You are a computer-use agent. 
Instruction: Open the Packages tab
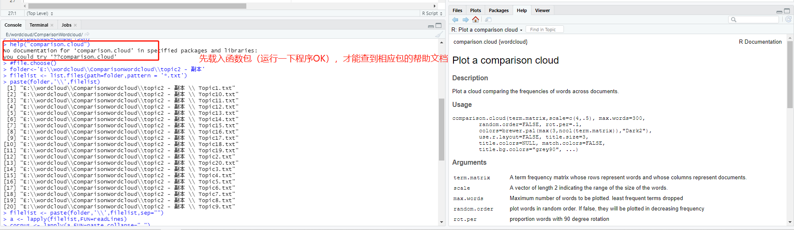[498, 10]
